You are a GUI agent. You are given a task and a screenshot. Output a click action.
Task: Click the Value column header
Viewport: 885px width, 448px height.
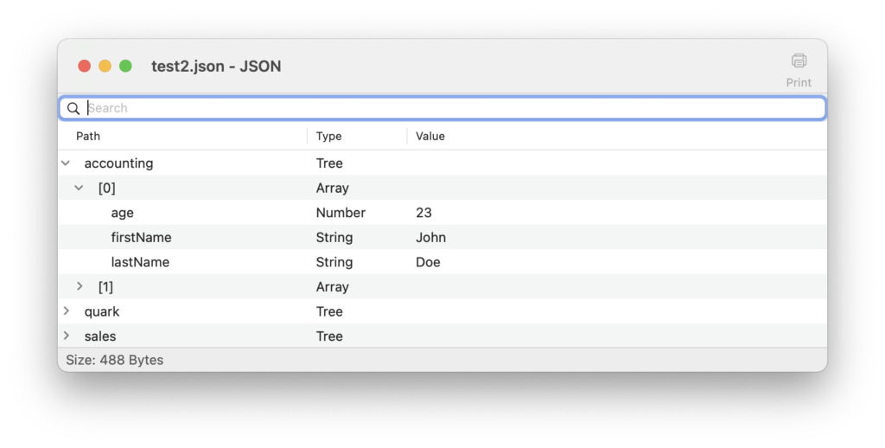point(430,136)
